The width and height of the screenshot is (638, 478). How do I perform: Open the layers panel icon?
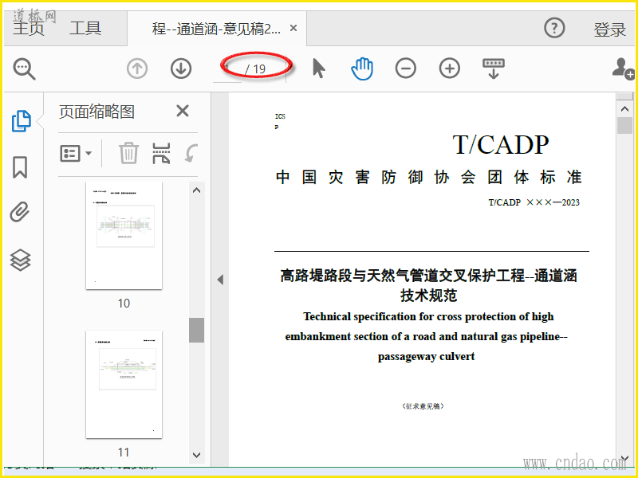[x=21, y=260]
